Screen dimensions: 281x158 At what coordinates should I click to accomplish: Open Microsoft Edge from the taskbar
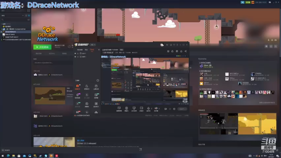[x=8, y=156]
